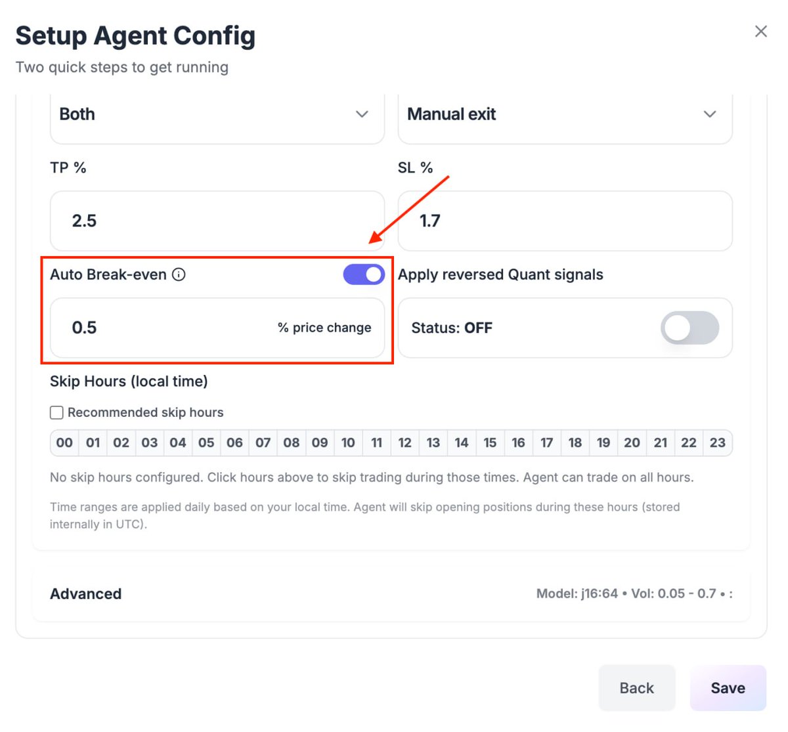This screenshot has width=788, height=732.
Task: Toggle skip hour 12
Action: click(x=405, y=442)
